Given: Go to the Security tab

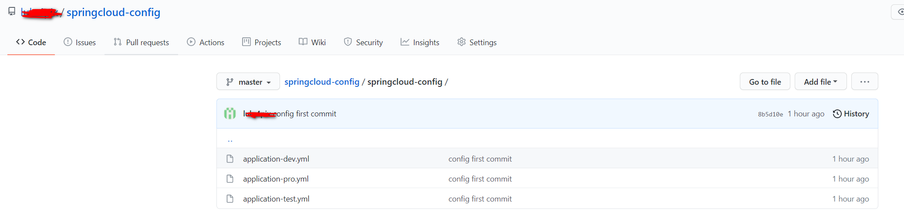Looking at the screenshot, I should tap(363, 42).
